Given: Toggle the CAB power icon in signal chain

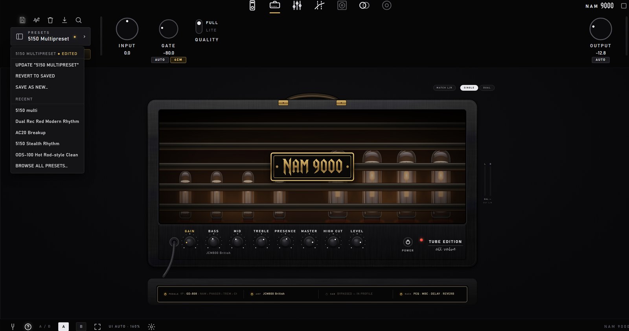Looking at the screenshot, I should coord(326,294).
